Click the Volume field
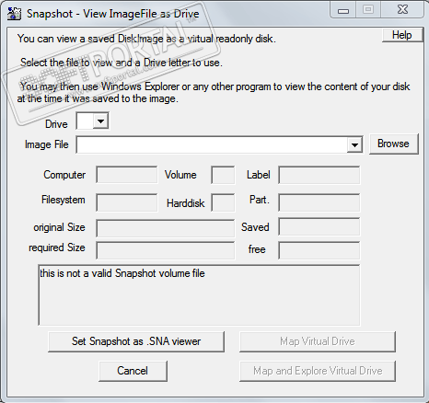The image size is (429, 403). pyautogui.click(x=223, y=175)
